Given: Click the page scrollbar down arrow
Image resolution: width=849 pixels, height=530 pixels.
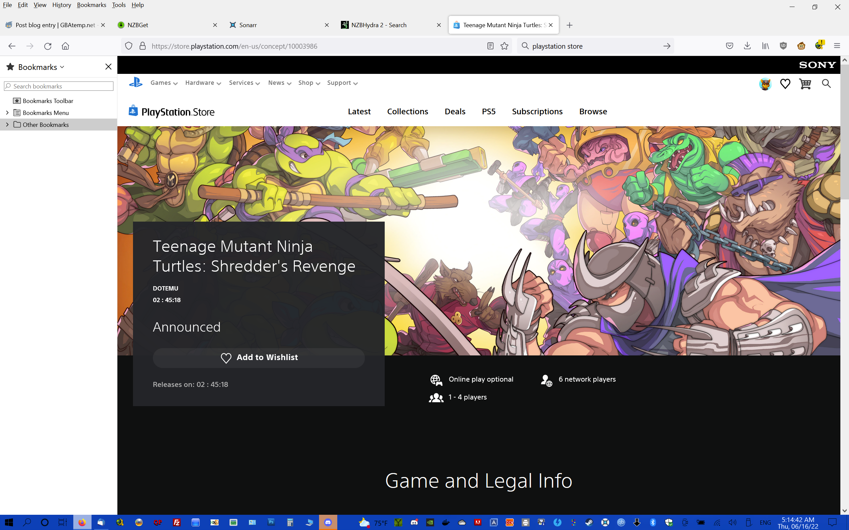Looking at the screenshot, I should [844, 511].
